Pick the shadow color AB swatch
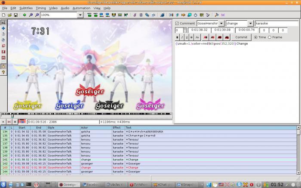Viewport: 301px width, 188px height. (227, 37)
